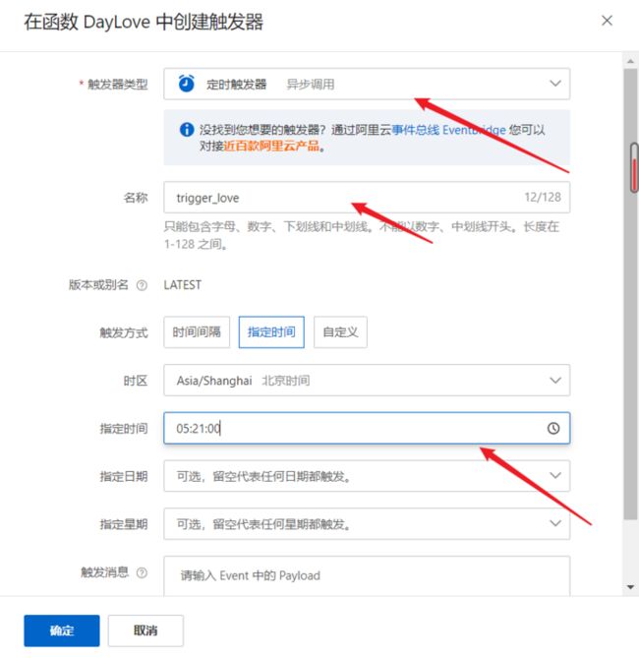Viewport: 639px width, 658px height.
Task: Show help for 触发消息
Action: [x=142, y=572]
